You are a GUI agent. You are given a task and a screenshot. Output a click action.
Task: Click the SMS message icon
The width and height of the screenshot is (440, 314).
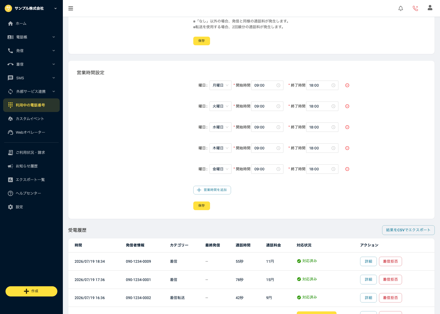tap(10, 78)
